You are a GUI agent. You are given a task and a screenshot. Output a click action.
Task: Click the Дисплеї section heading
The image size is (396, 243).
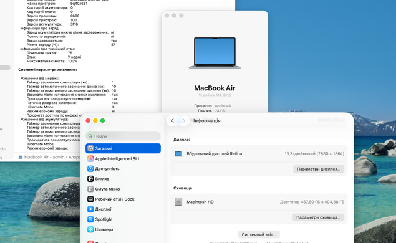182,140
